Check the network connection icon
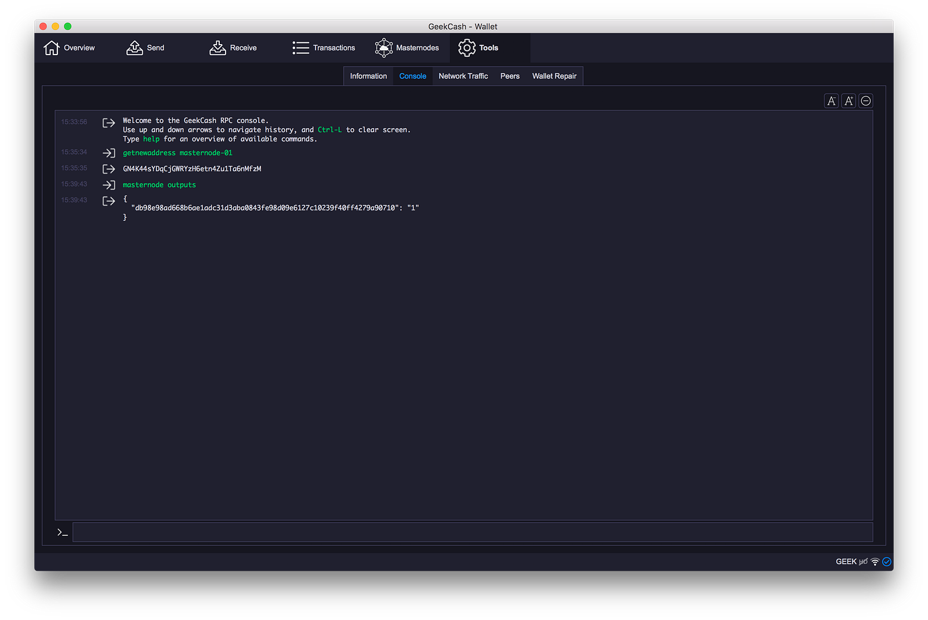Viewport: 928px width, 620px height. (875, 561)
